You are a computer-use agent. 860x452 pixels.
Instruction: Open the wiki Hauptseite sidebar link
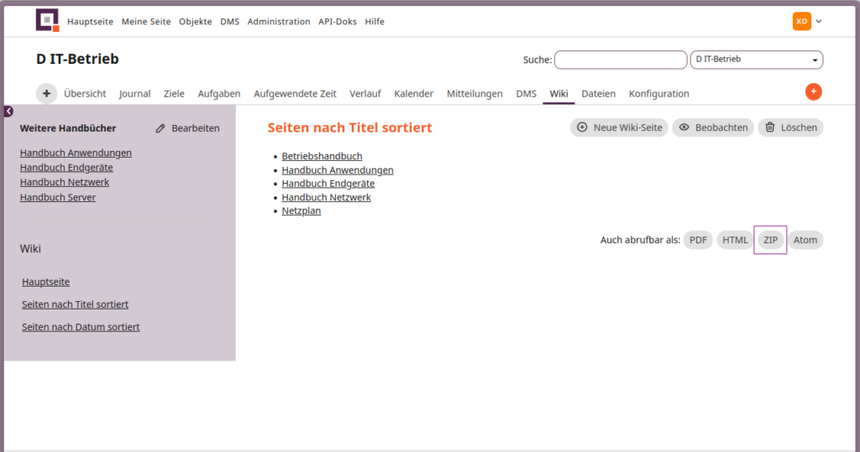click(x=45, y=282)
